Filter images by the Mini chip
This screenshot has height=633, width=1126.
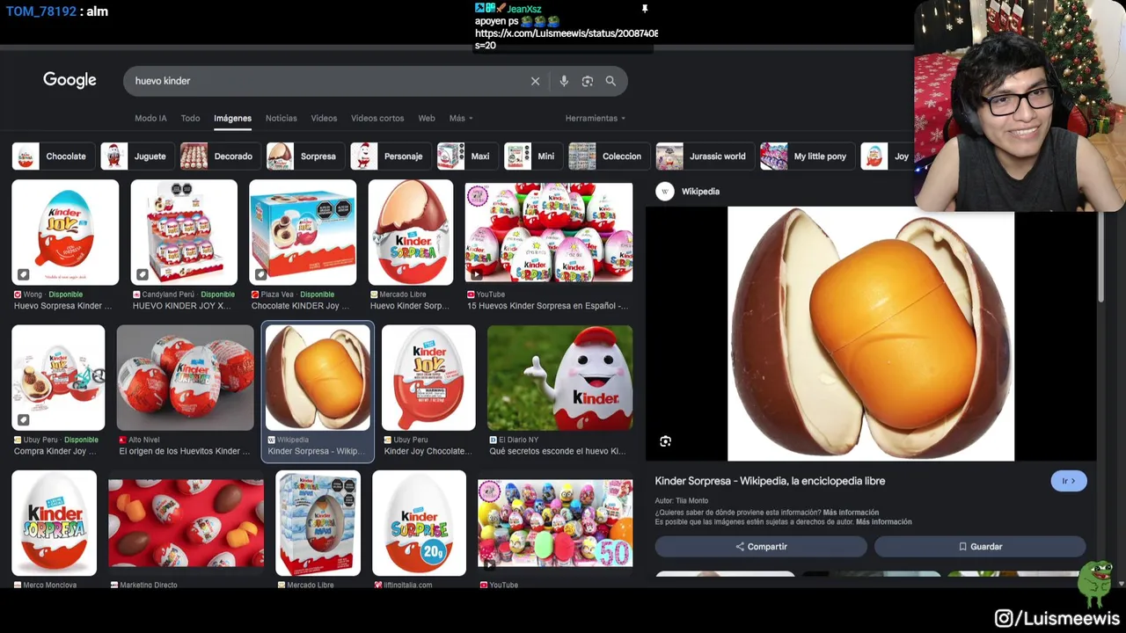tap(531, 156)
